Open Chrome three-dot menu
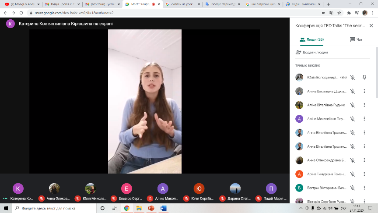The width and height of the screenshot is (378, 213). (x=373, y=13)
